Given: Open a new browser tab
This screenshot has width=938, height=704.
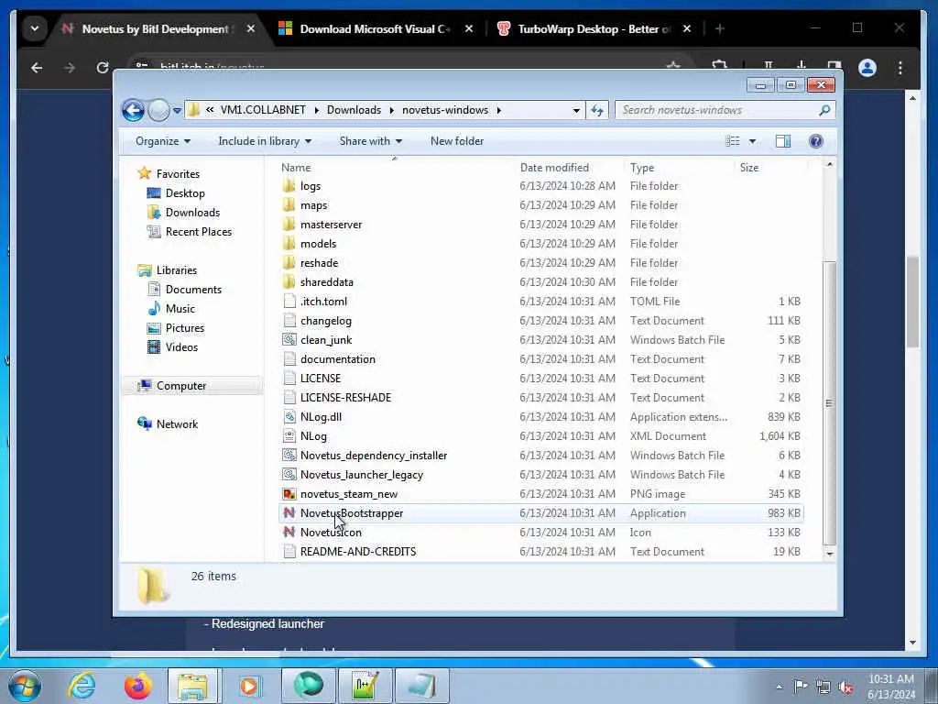Looking at the screenshot, I should pos(720,28).
